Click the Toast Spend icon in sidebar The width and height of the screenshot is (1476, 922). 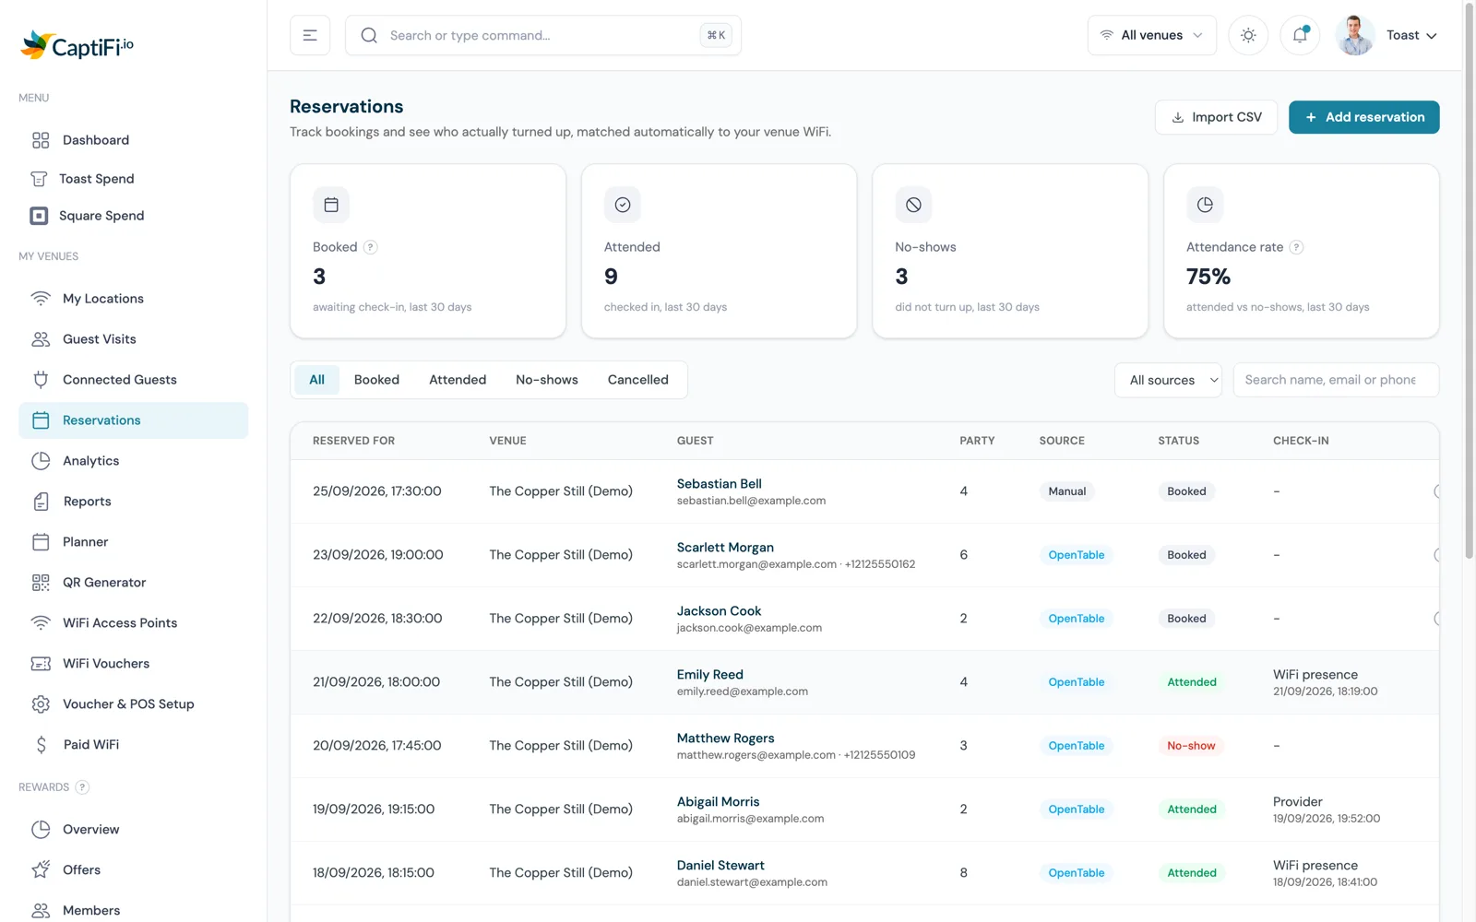tap(39, 179)
